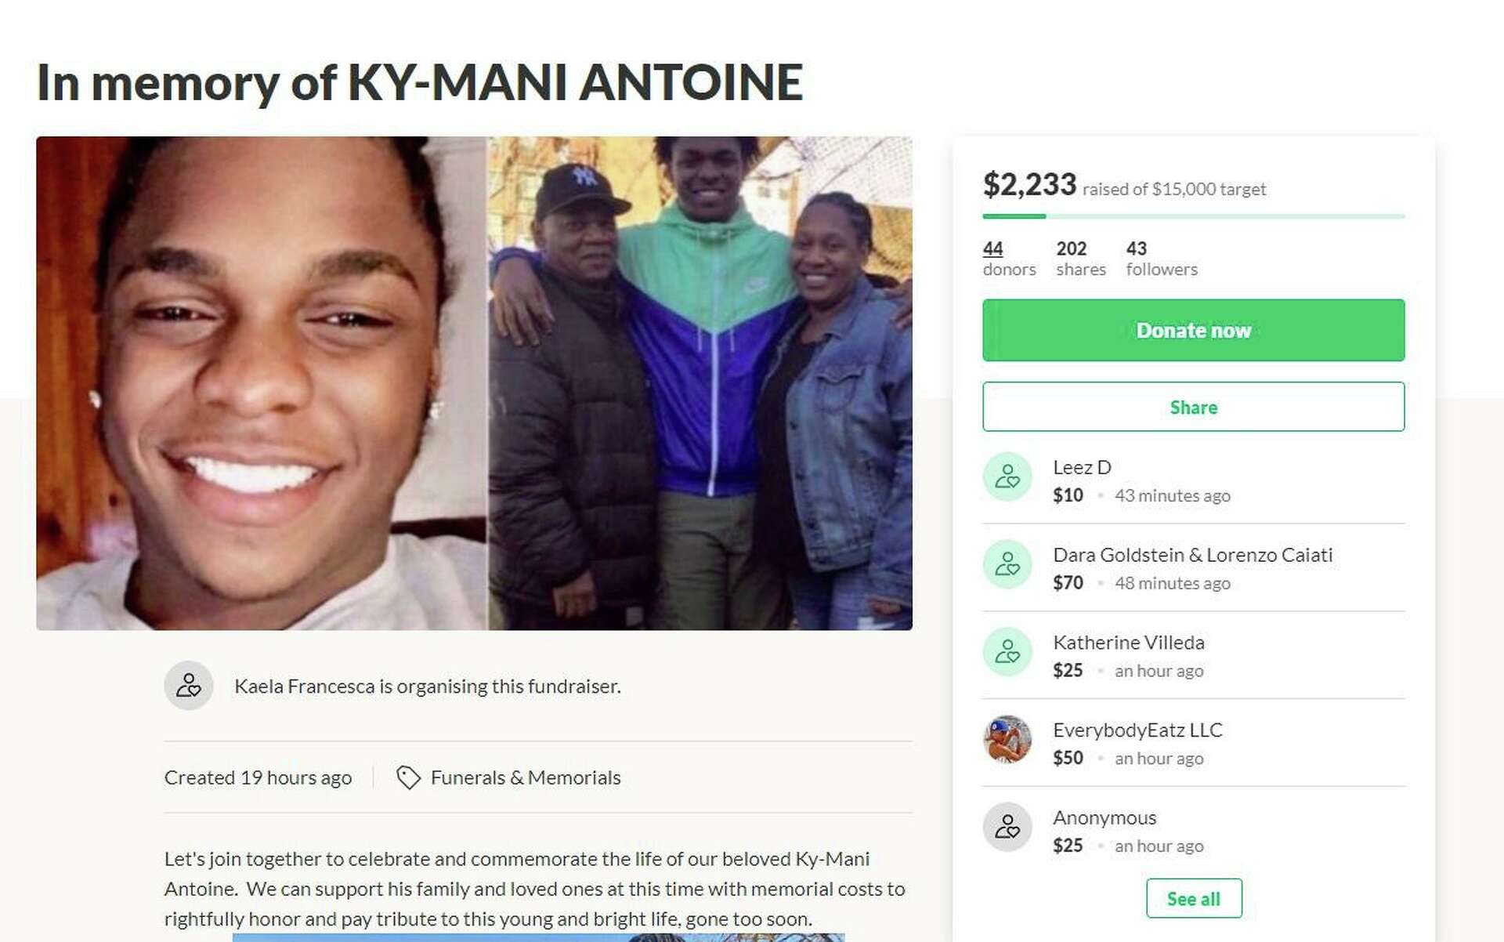Click the In memory of KY-MANI ANTOINE title
The image size is (1504, 942).
[x=420, y=82]
